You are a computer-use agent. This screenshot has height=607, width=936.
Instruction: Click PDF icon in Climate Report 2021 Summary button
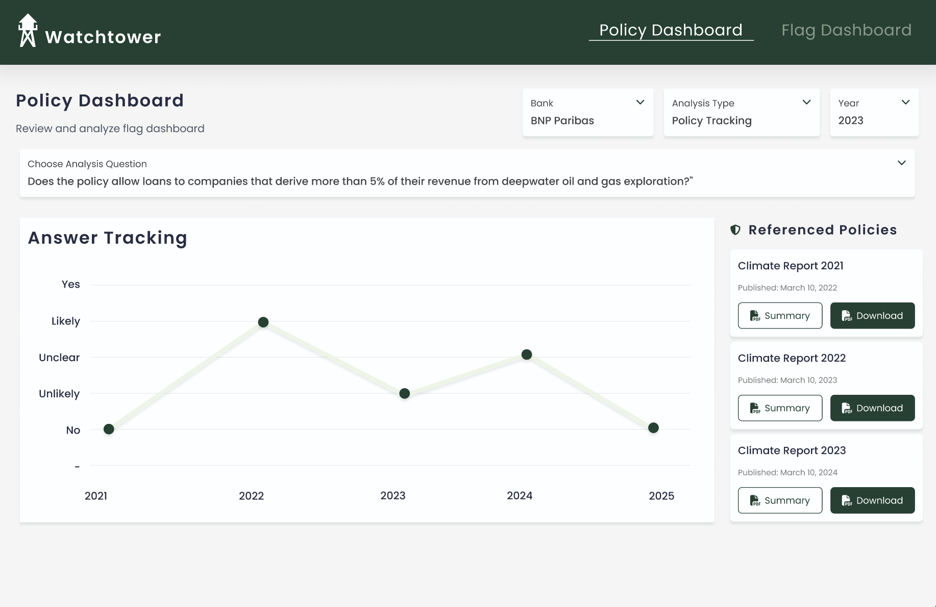755,316
